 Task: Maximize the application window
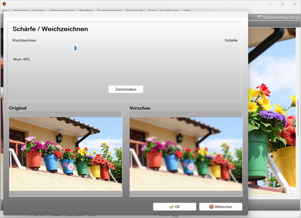click(283, 4)
